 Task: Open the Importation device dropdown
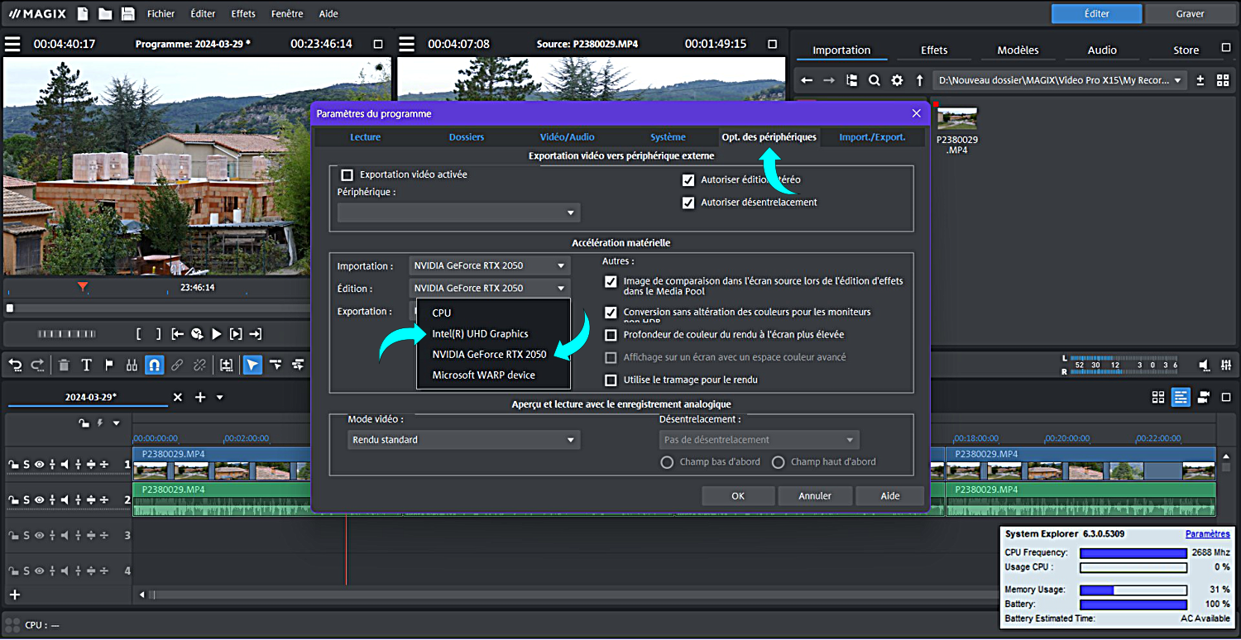tap(490, 265)
